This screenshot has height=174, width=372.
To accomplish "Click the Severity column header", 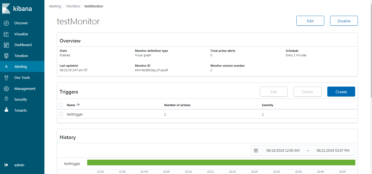I will [x=267, y=105].
